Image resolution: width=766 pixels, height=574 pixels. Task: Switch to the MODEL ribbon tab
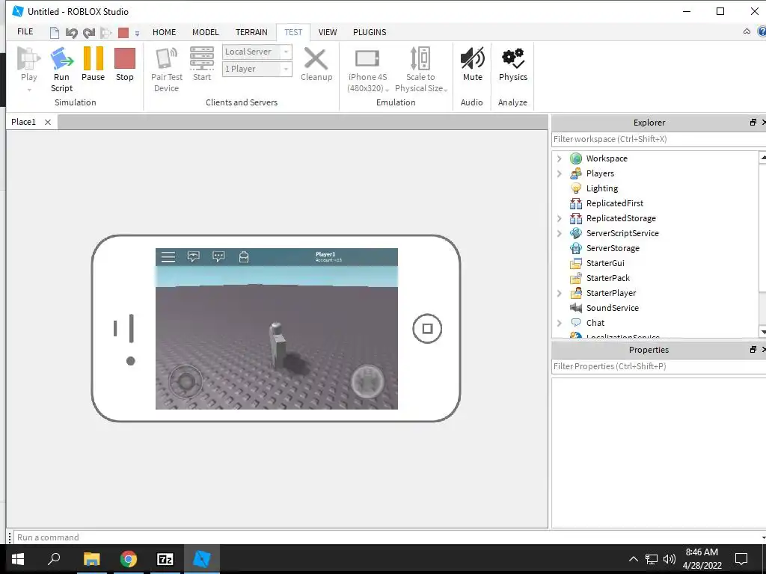pos(205,32)
